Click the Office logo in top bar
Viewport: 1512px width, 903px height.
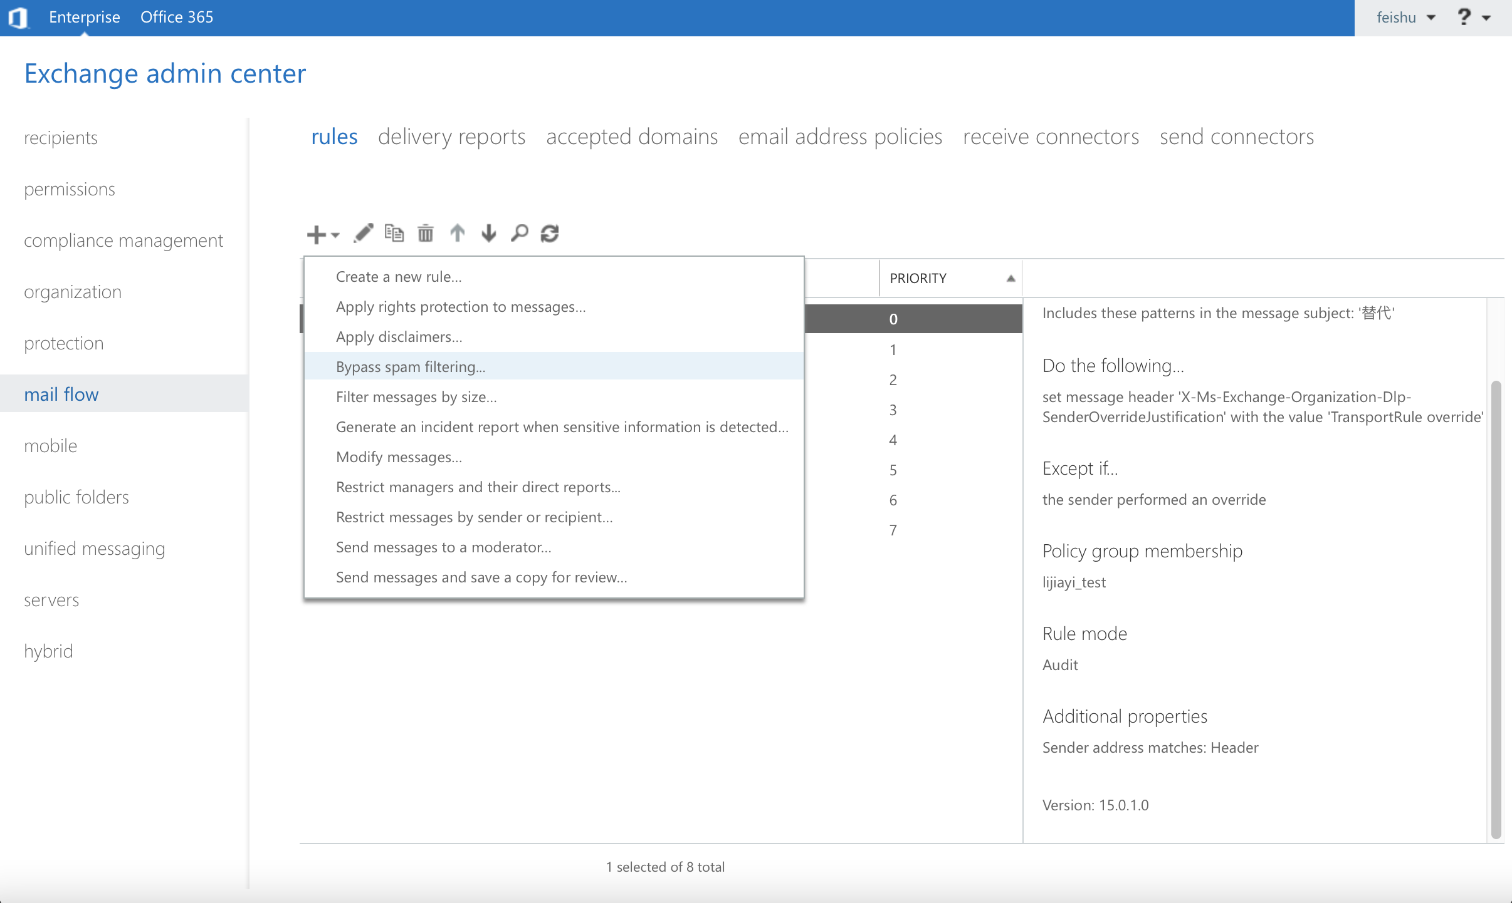point(19,17)
